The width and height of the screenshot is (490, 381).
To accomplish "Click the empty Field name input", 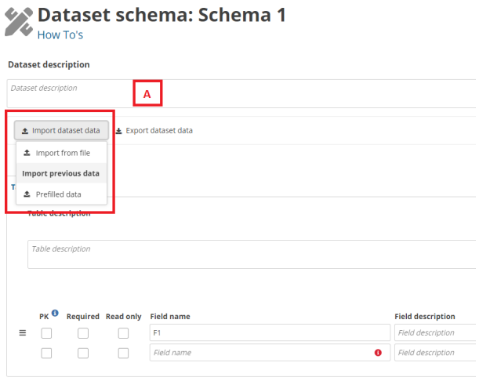I will (259, 353).
